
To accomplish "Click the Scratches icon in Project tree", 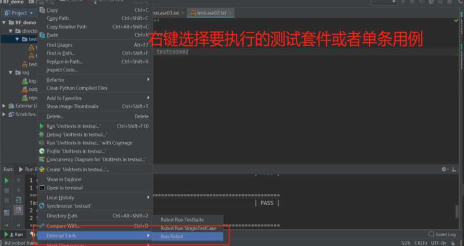I will pos(11,114).
